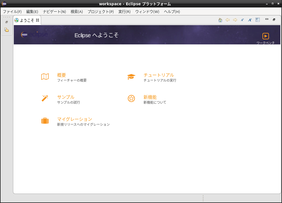282x203 pixels.
Task: Click the magic wand sample icon
Action: (x=45, y=98)
